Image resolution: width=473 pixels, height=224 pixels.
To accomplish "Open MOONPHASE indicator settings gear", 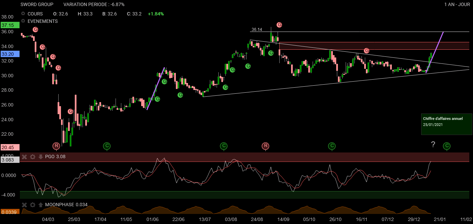I will (x=33, y=205).
